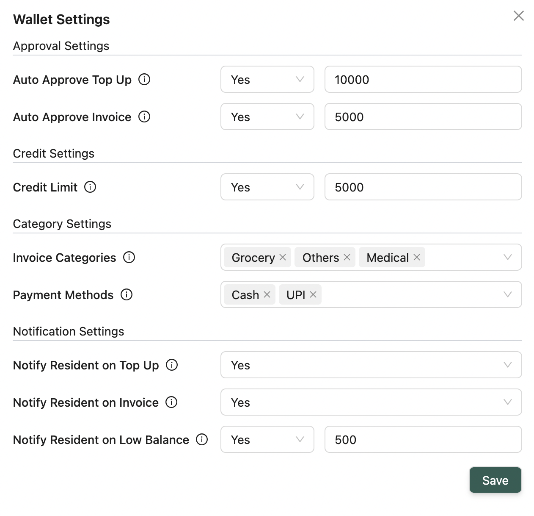534x516 pixels.
Task: Click the Auto Approve Top Up info icon
Action: [145, 79]
